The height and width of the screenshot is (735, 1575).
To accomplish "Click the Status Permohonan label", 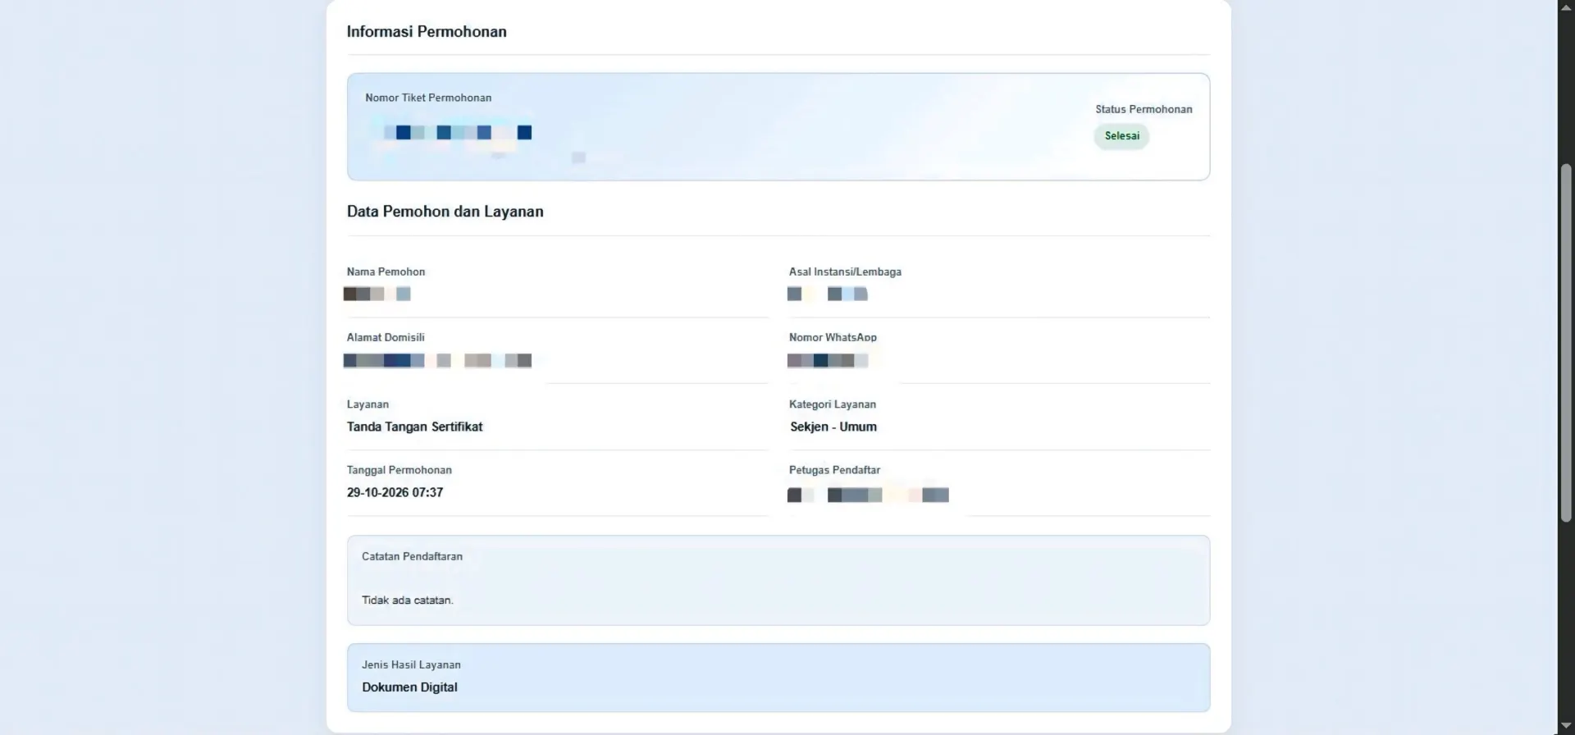I will pyautogui.click(x=1144, y=109).
